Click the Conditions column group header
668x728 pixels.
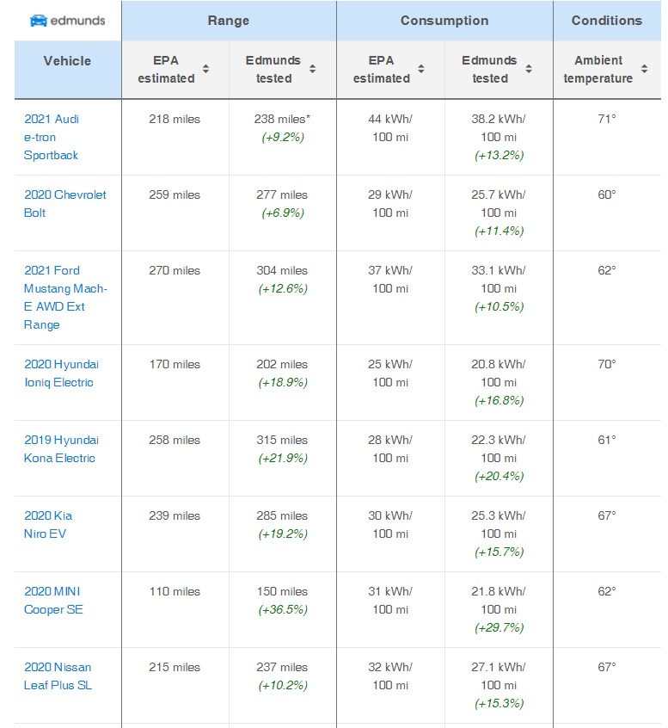[607, 21]
